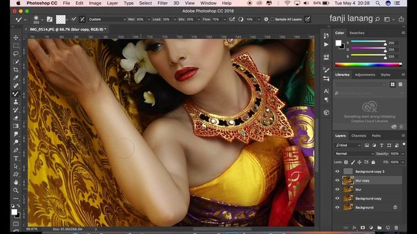Select the Rectangular Marquee tool
This screenshot has width=417, height=234.
(16, 45)
